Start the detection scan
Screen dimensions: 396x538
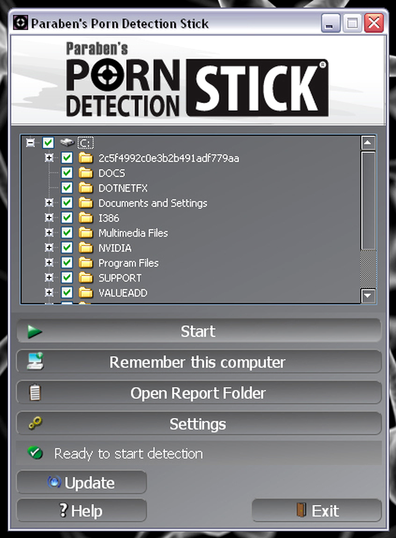[199, 331]
